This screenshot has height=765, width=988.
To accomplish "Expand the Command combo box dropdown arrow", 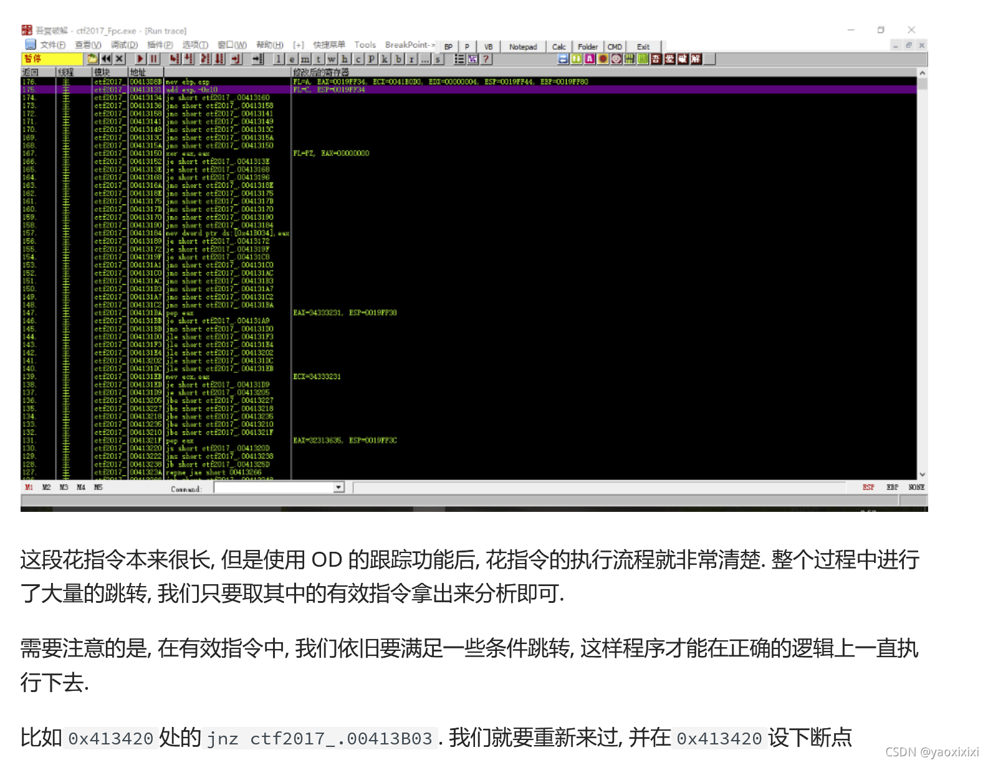I will click(x=338, y=488).
